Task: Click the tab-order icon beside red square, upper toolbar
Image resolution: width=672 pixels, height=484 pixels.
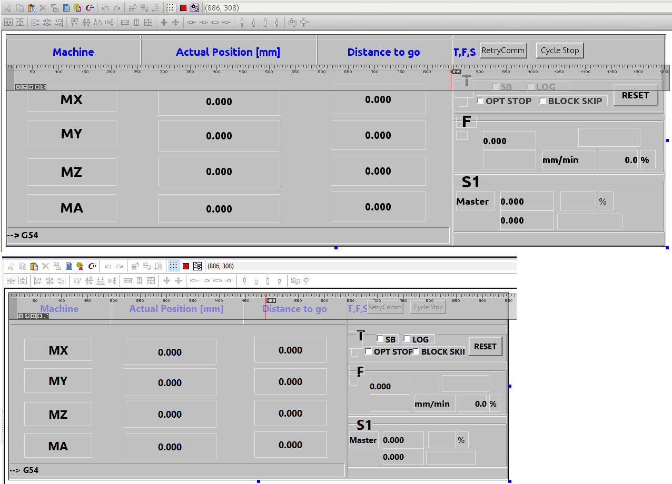Action: (x=195, y=8)
